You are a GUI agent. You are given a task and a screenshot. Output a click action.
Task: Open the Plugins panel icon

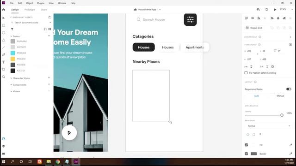point(3,154)
